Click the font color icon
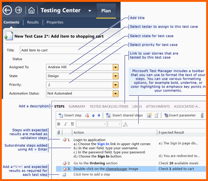This screenshot has width=208, height=181. [125, 124]
